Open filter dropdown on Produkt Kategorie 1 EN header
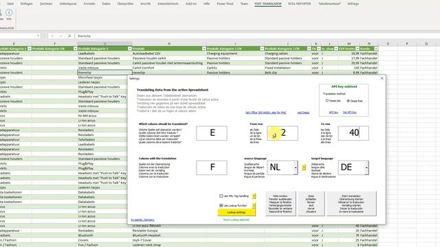Viewport: 440px width, 247px height. 262,49
